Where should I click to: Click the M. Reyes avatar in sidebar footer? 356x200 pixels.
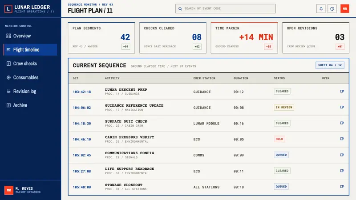click(8, 190)
